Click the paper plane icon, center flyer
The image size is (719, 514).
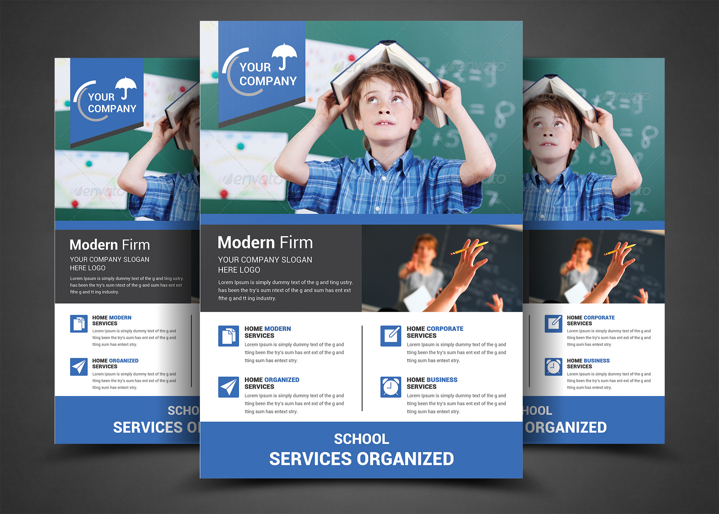coord(228,387)
